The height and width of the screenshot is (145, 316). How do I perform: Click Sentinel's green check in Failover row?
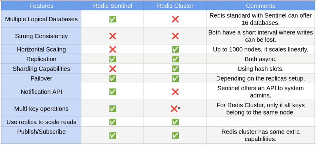112,78
